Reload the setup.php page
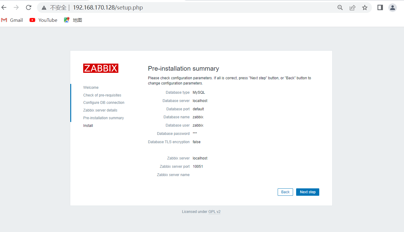 pos(29,7)
